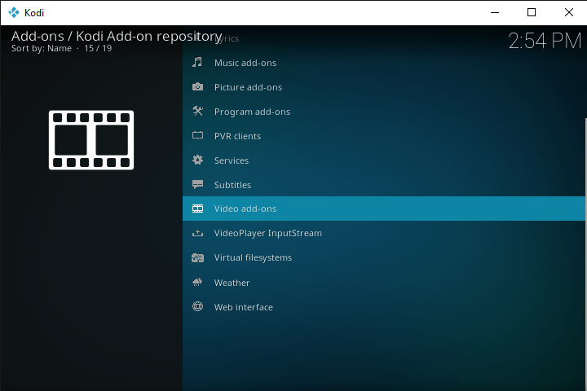Open the Virtual filesystems category
This screenshot has height=391, width=587.
pos(384,257)
